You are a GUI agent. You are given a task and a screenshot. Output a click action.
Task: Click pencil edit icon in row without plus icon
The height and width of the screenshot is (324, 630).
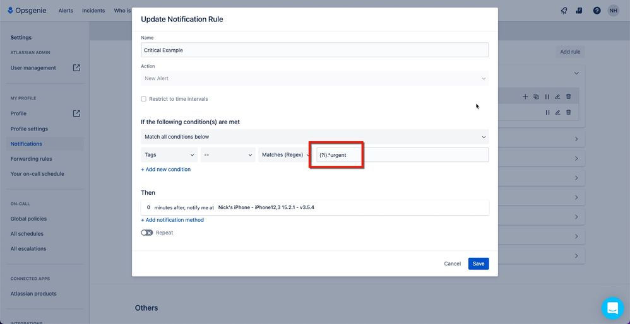click(x=557, y=112)
